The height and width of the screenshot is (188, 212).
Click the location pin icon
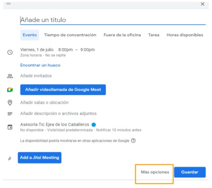tap(10, 103)
